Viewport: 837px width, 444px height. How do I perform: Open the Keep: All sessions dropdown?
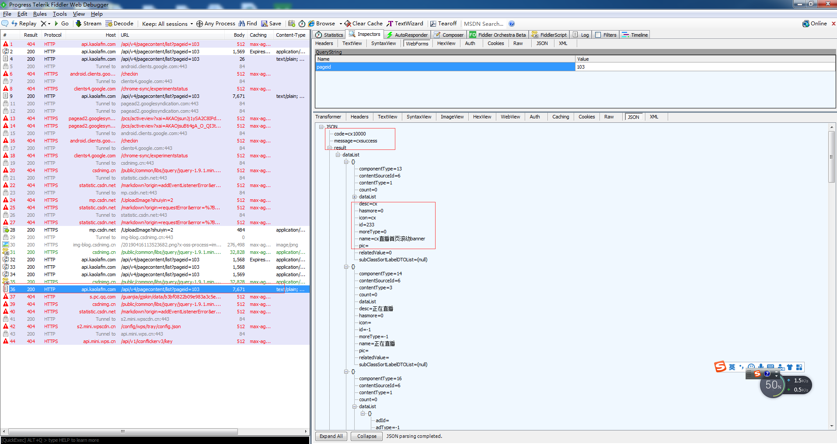[x=167, y=24]
